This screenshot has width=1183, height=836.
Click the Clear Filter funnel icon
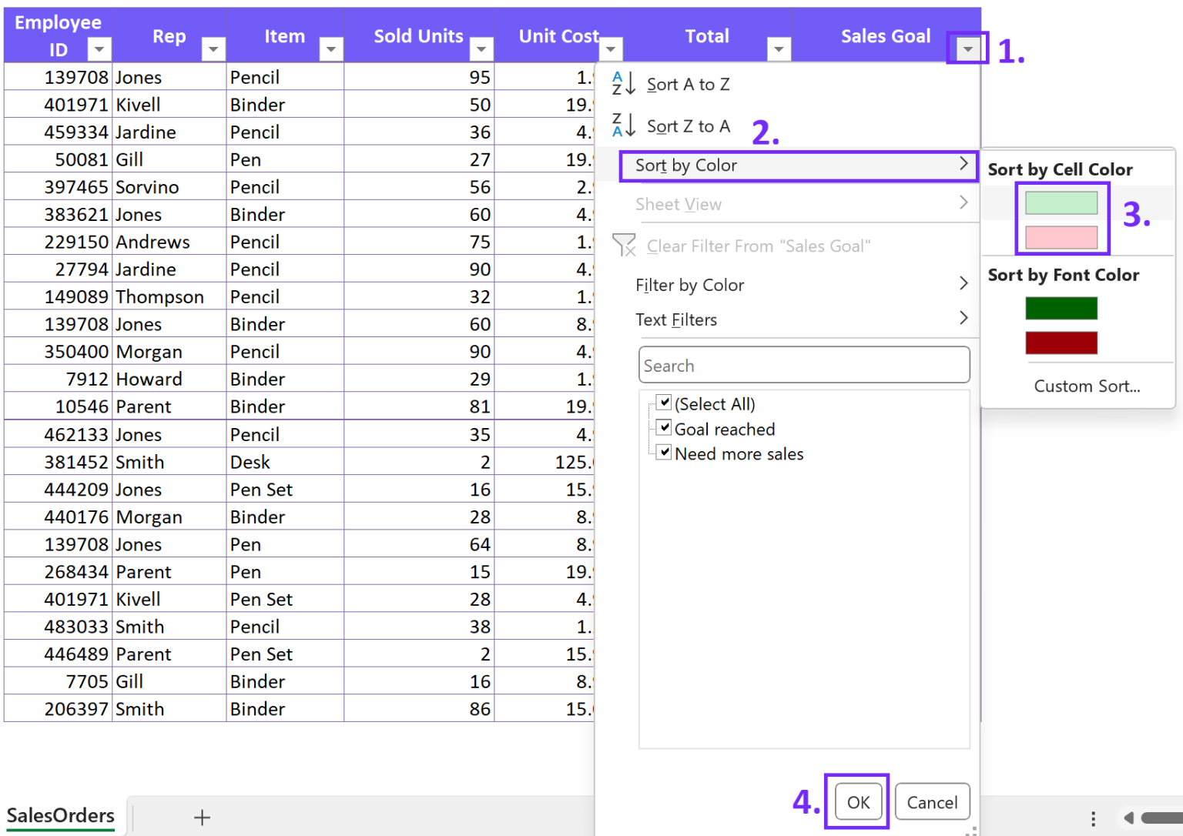point(624,246)
